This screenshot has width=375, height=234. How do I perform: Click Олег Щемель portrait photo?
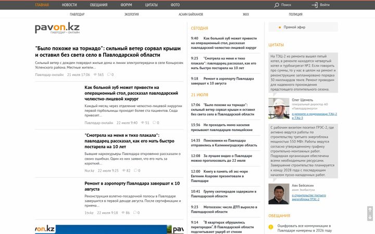click(279, 108)
